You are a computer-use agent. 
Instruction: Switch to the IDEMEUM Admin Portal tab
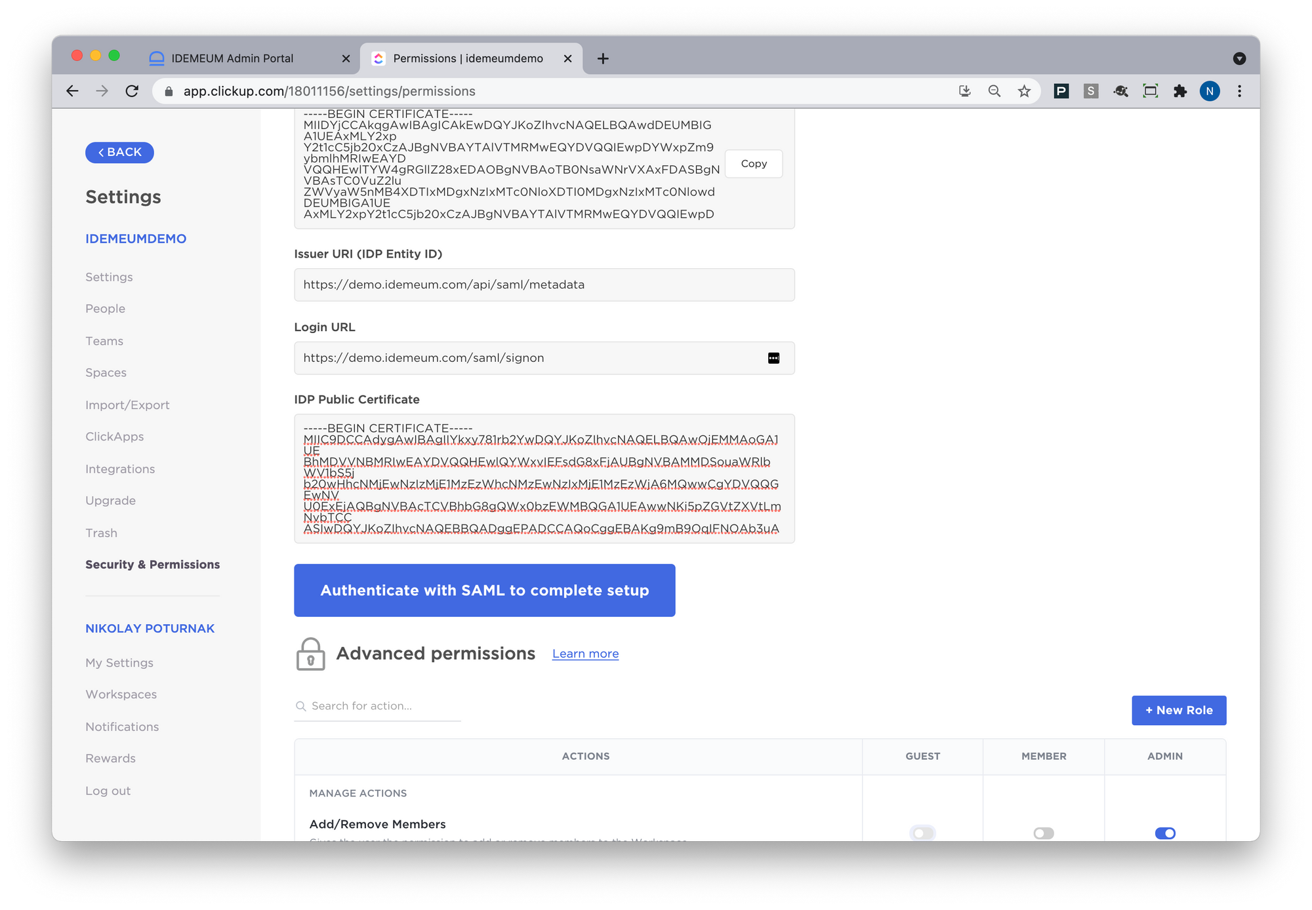tap(249, 58)
